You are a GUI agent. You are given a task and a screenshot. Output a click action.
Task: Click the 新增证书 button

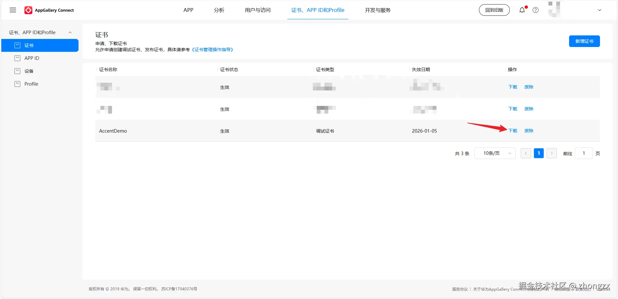pos(584,41)
